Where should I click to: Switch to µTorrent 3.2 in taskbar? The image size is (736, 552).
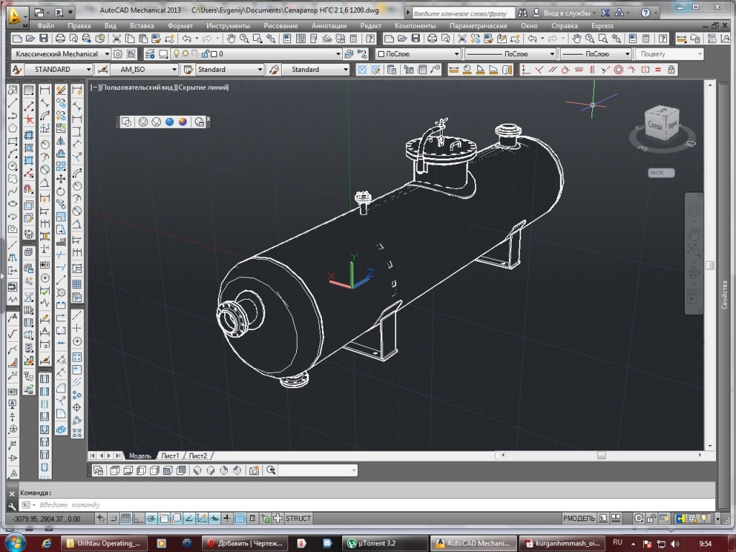385,543
